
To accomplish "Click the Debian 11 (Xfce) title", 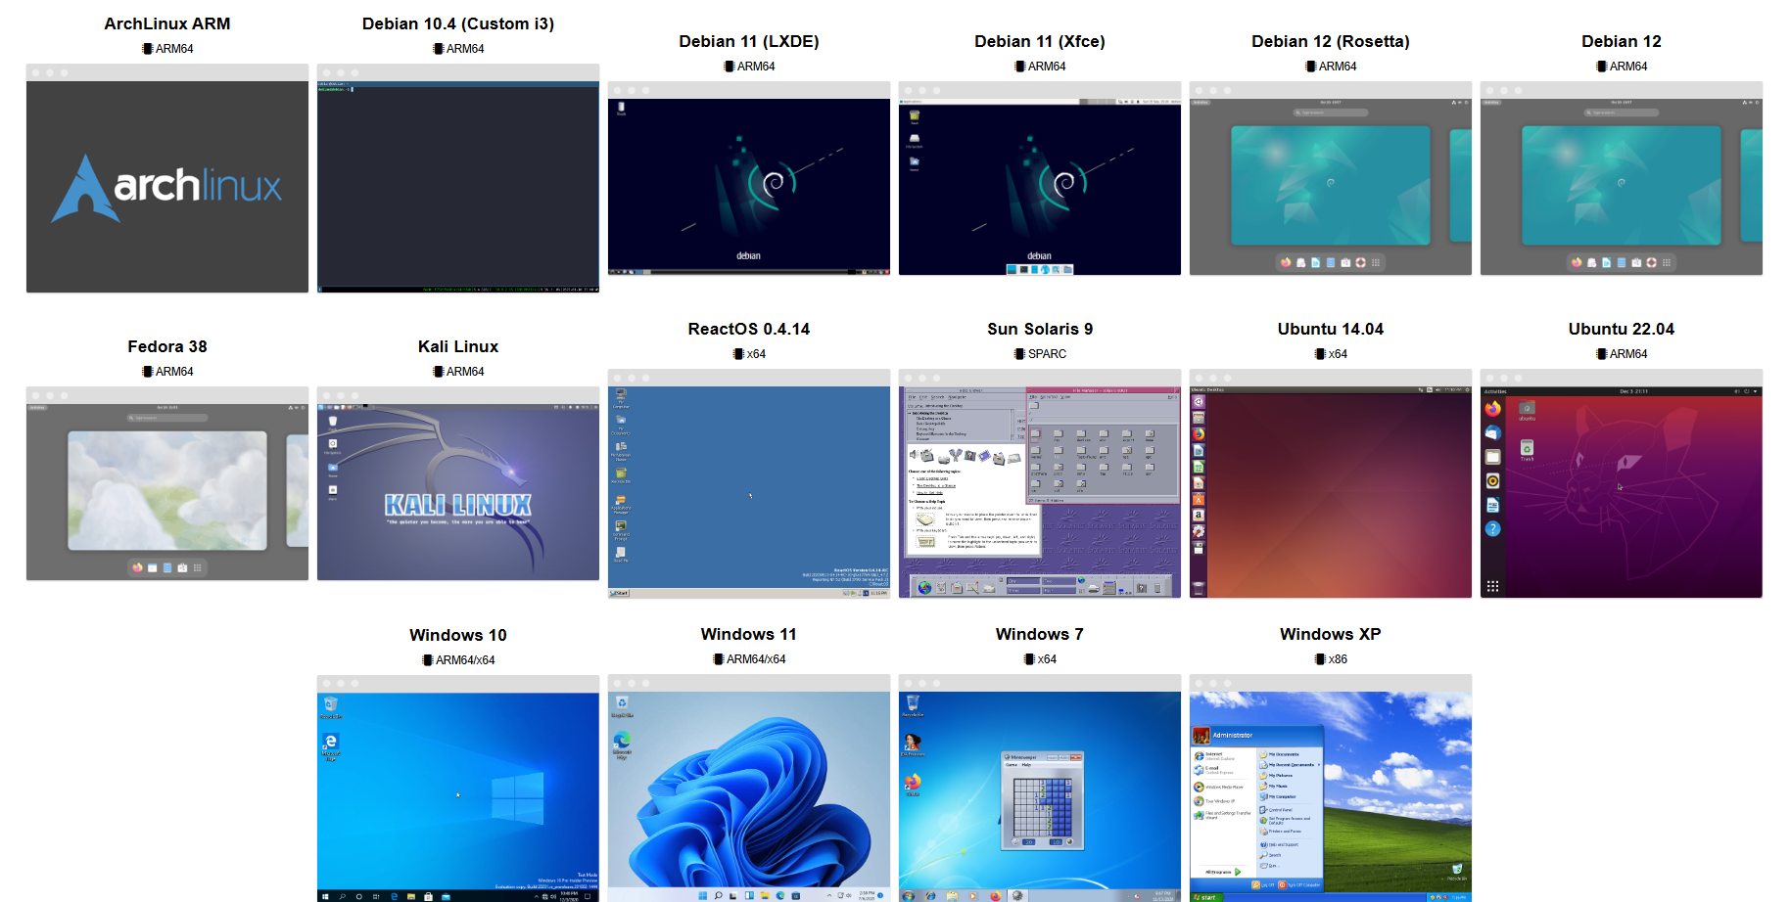I will click(1040, 41).
